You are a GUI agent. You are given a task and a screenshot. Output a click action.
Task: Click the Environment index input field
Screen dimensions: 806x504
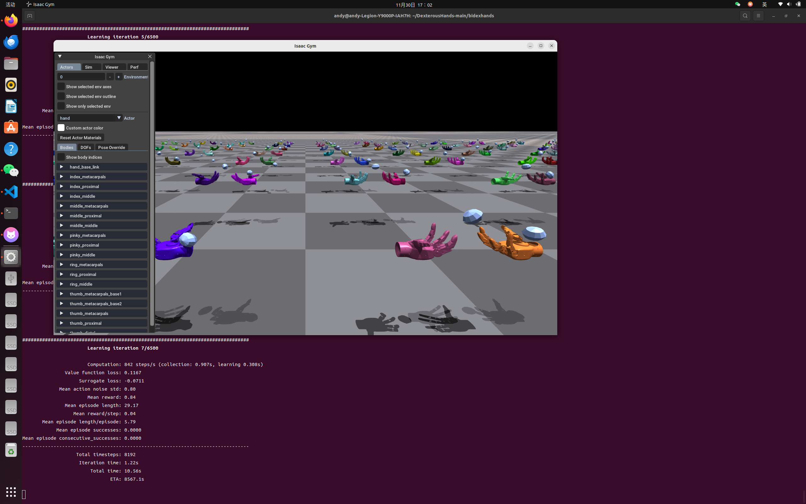[81, 77]
